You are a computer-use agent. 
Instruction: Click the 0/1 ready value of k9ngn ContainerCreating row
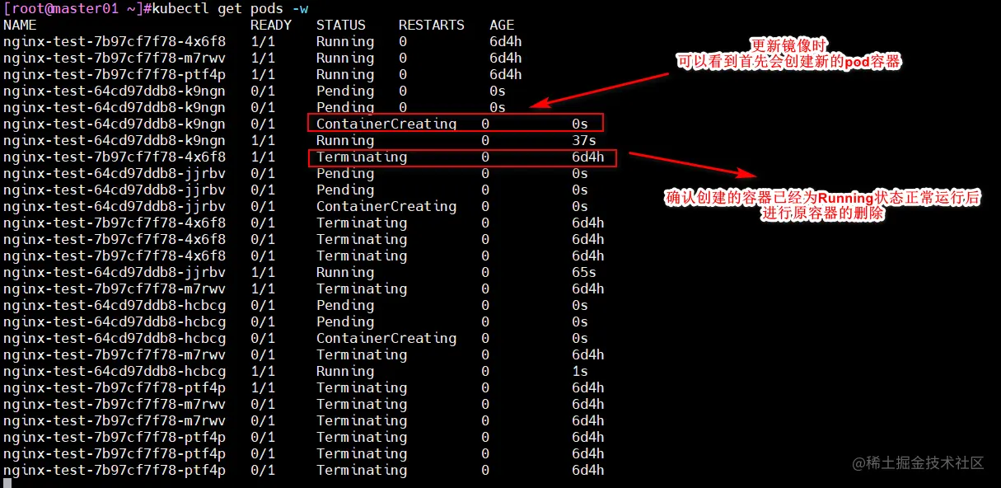tap(263, 124)
